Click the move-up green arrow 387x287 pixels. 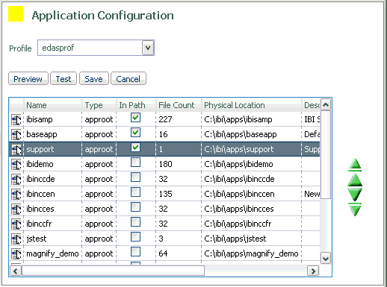pos(355,180)
